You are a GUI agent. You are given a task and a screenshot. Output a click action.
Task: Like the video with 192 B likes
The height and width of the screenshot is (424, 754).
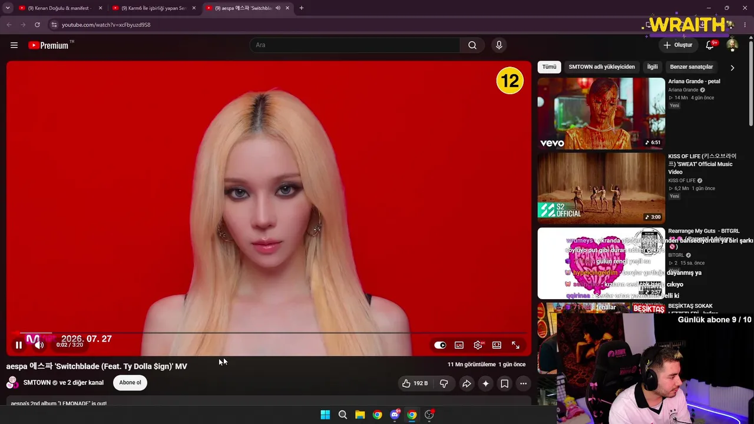415,383
